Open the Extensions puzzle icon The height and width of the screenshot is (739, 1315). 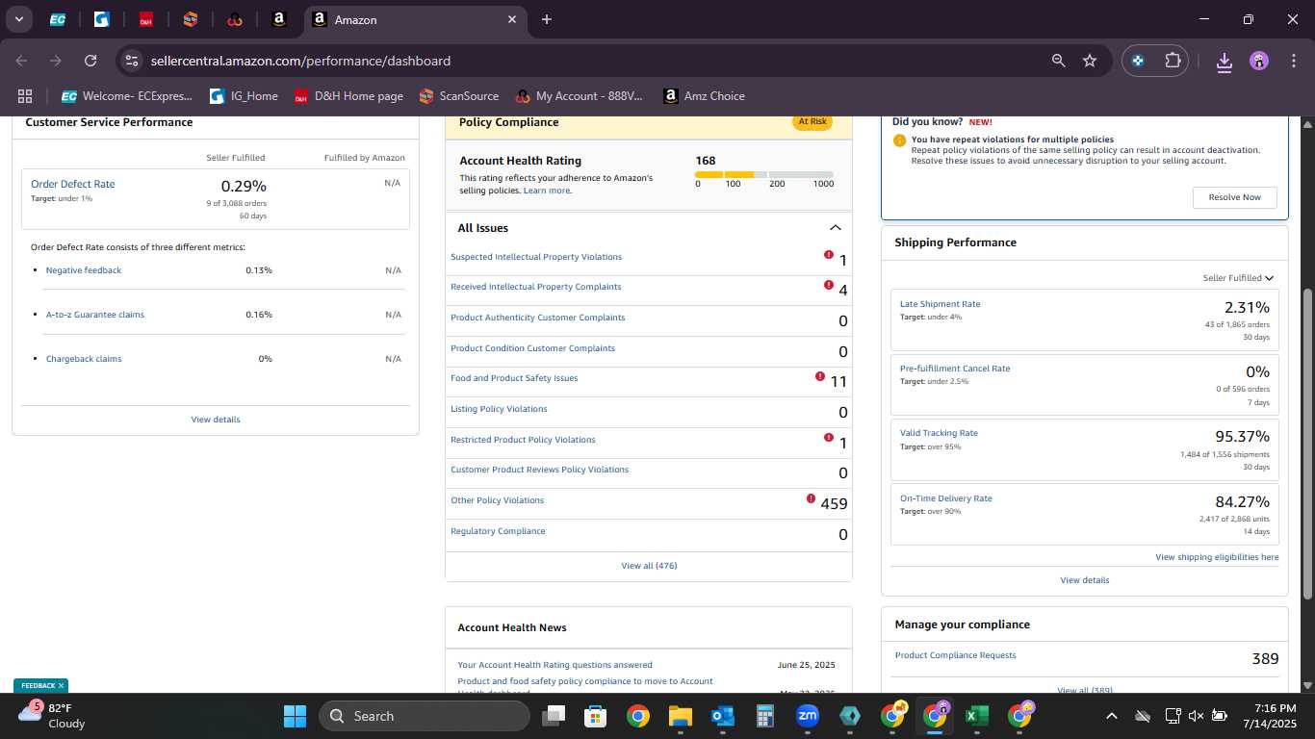1173,61
